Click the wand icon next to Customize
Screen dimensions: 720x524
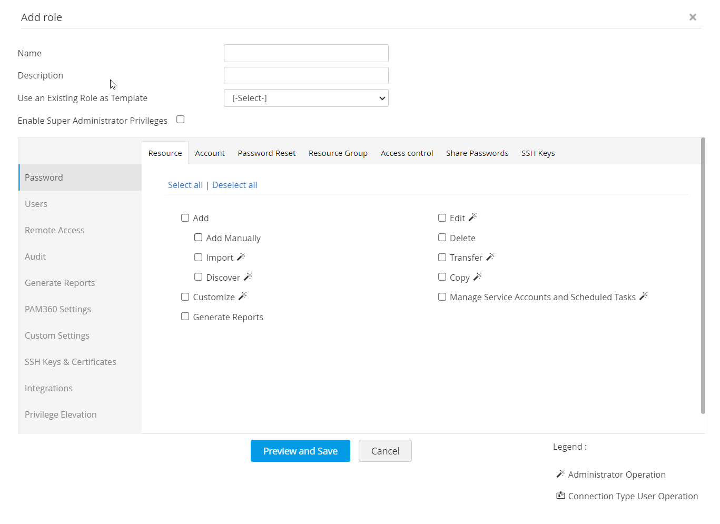[242, 296]
